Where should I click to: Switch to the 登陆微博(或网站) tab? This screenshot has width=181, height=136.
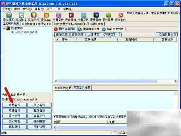(x=37, y=24)
